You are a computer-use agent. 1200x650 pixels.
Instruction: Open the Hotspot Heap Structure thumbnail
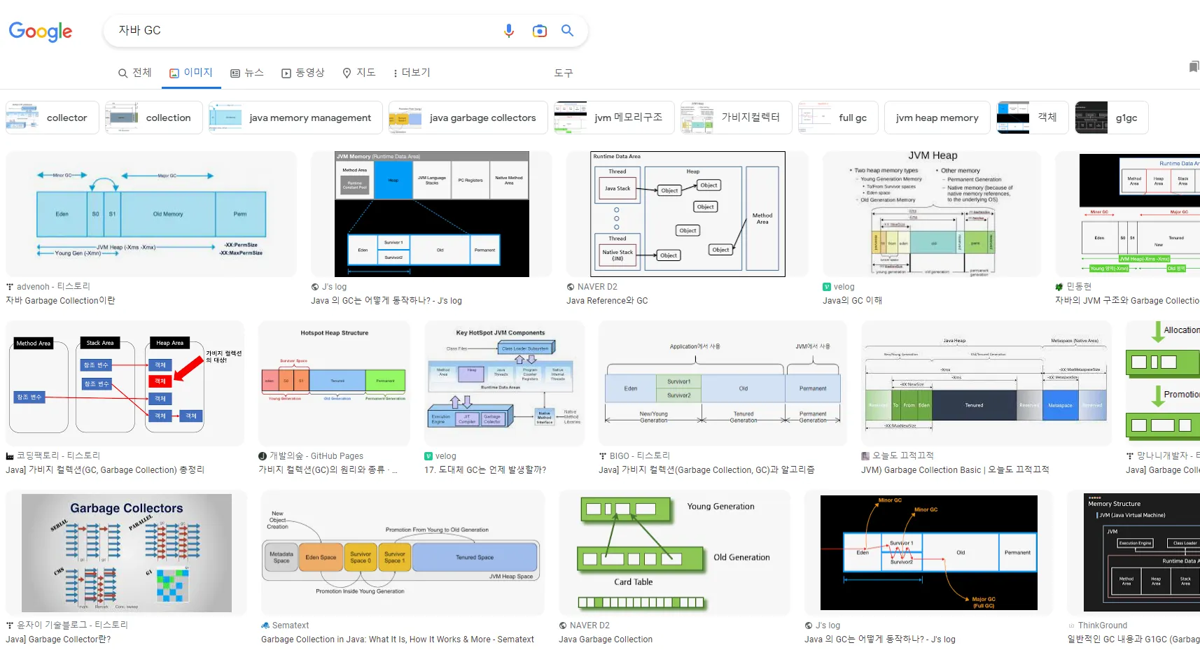click(x=335, y=383)
